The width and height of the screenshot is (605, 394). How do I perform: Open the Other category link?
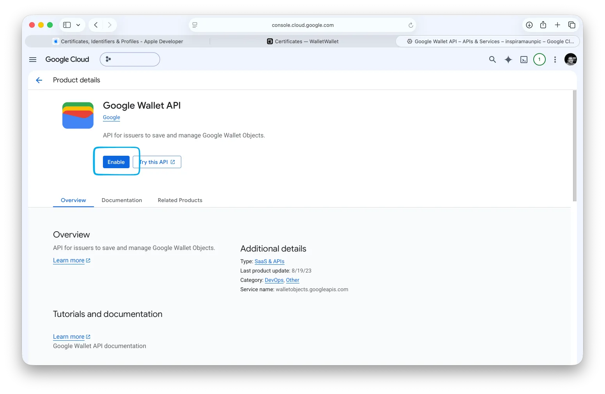pos(293,280)
